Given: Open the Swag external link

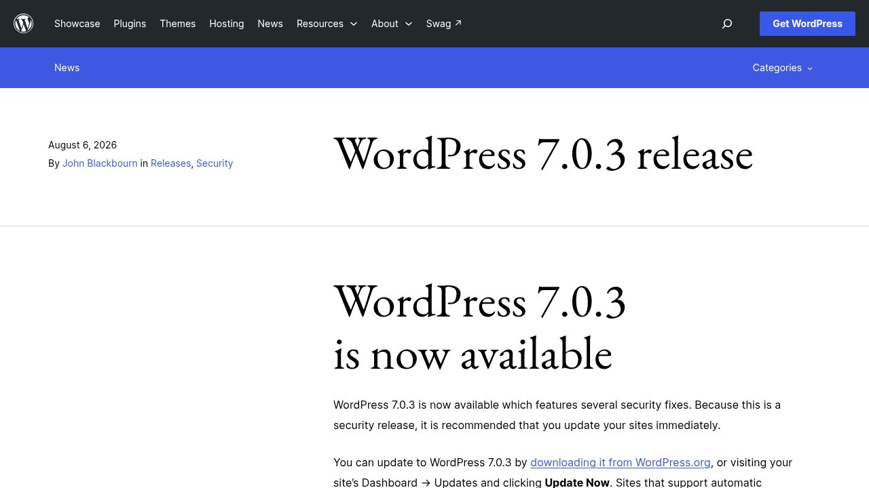Looking at the screenshot, I should coord(444,24).
